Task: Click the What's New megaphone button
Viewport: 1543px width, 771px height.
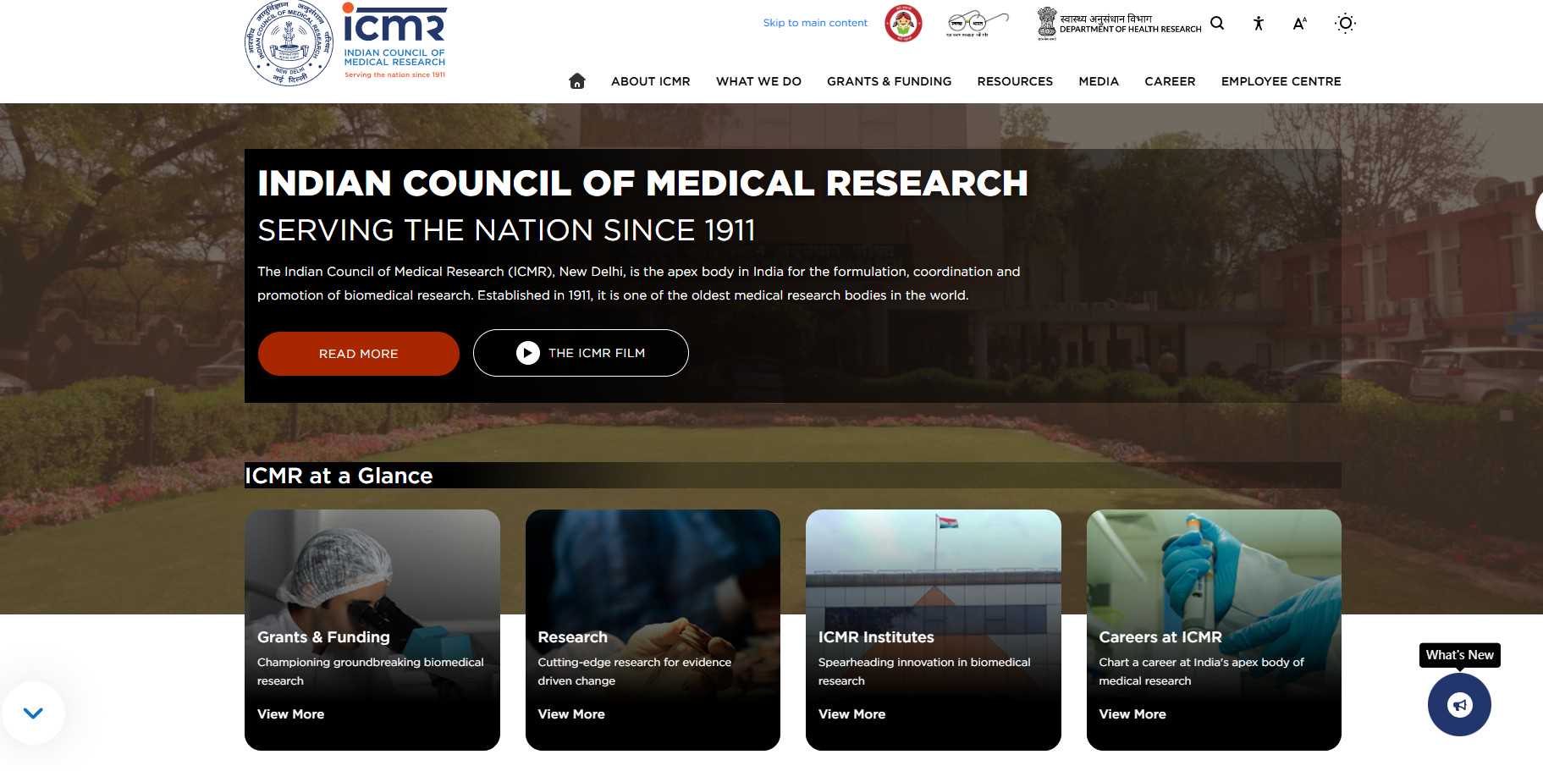Action: 1459,704
